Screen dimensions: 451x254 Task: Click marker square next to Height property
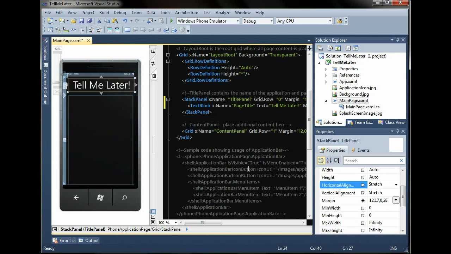[363, 177]
